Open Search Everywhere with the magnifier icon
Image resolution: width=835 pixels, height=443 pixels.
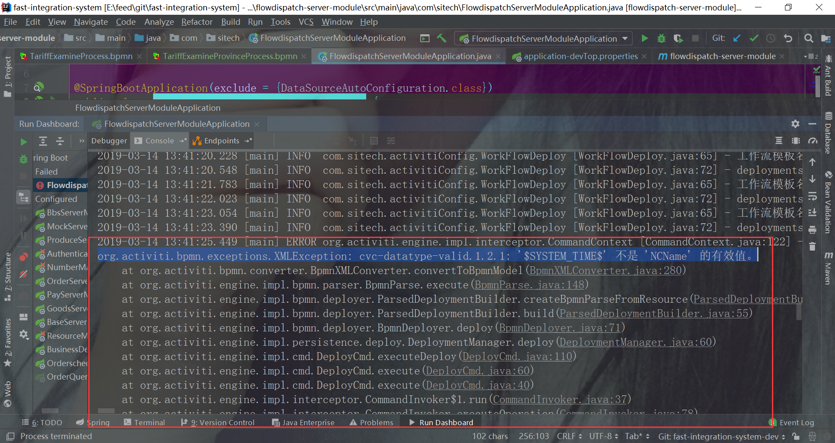tap(808, 38)
